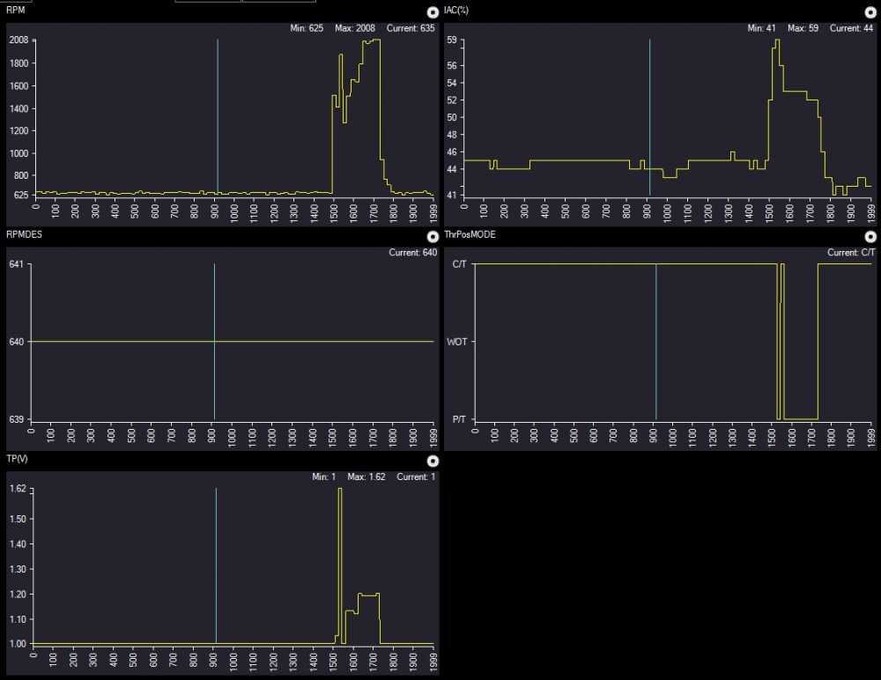Click the RPMDES graph title label
881x680 pixels.
tap(23, 235)
